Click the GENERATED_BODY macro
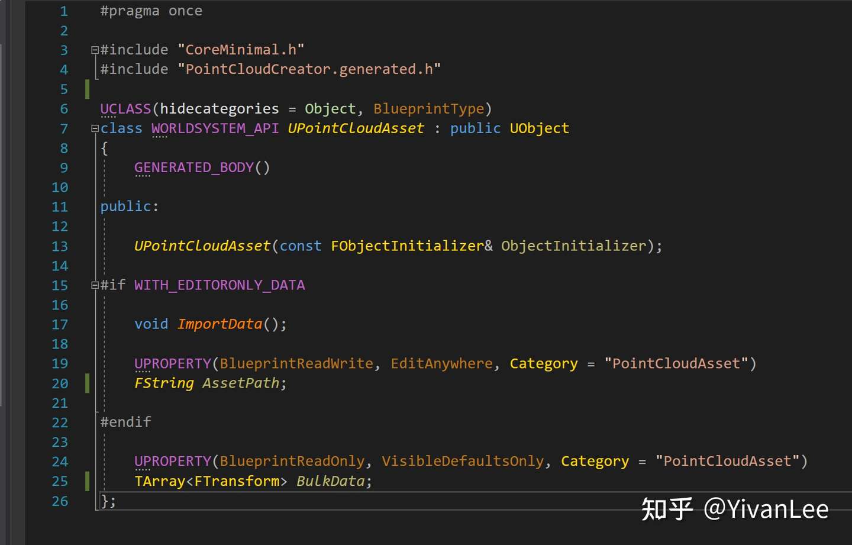 pos(194,167)
